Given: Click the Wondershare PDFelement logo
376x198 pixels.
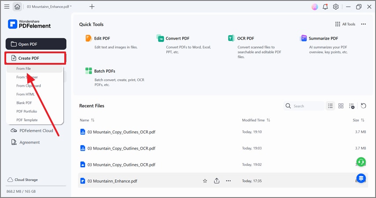Looking at the screenshot, I should (x=29, y=24).
